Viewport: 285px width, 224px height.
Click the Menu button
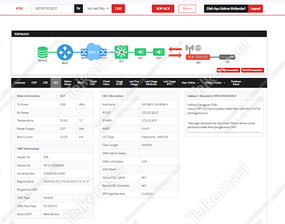point(187,8)
